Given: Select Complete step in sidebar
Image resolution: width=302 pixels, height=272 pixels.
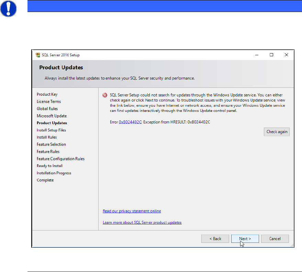Looking at the screenshot, I should click(45, 180).
